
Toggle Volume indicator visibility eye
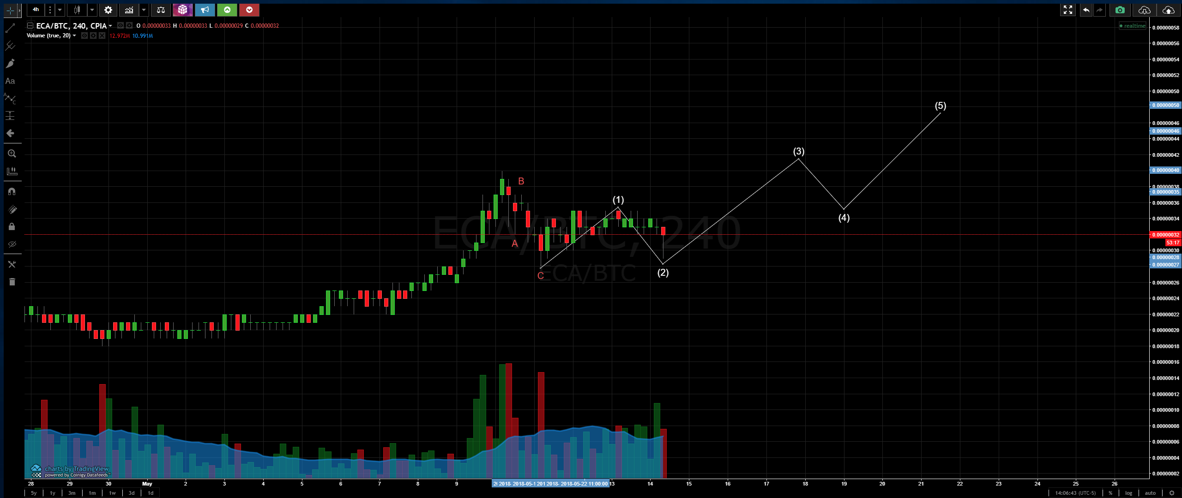click(84, 36)
